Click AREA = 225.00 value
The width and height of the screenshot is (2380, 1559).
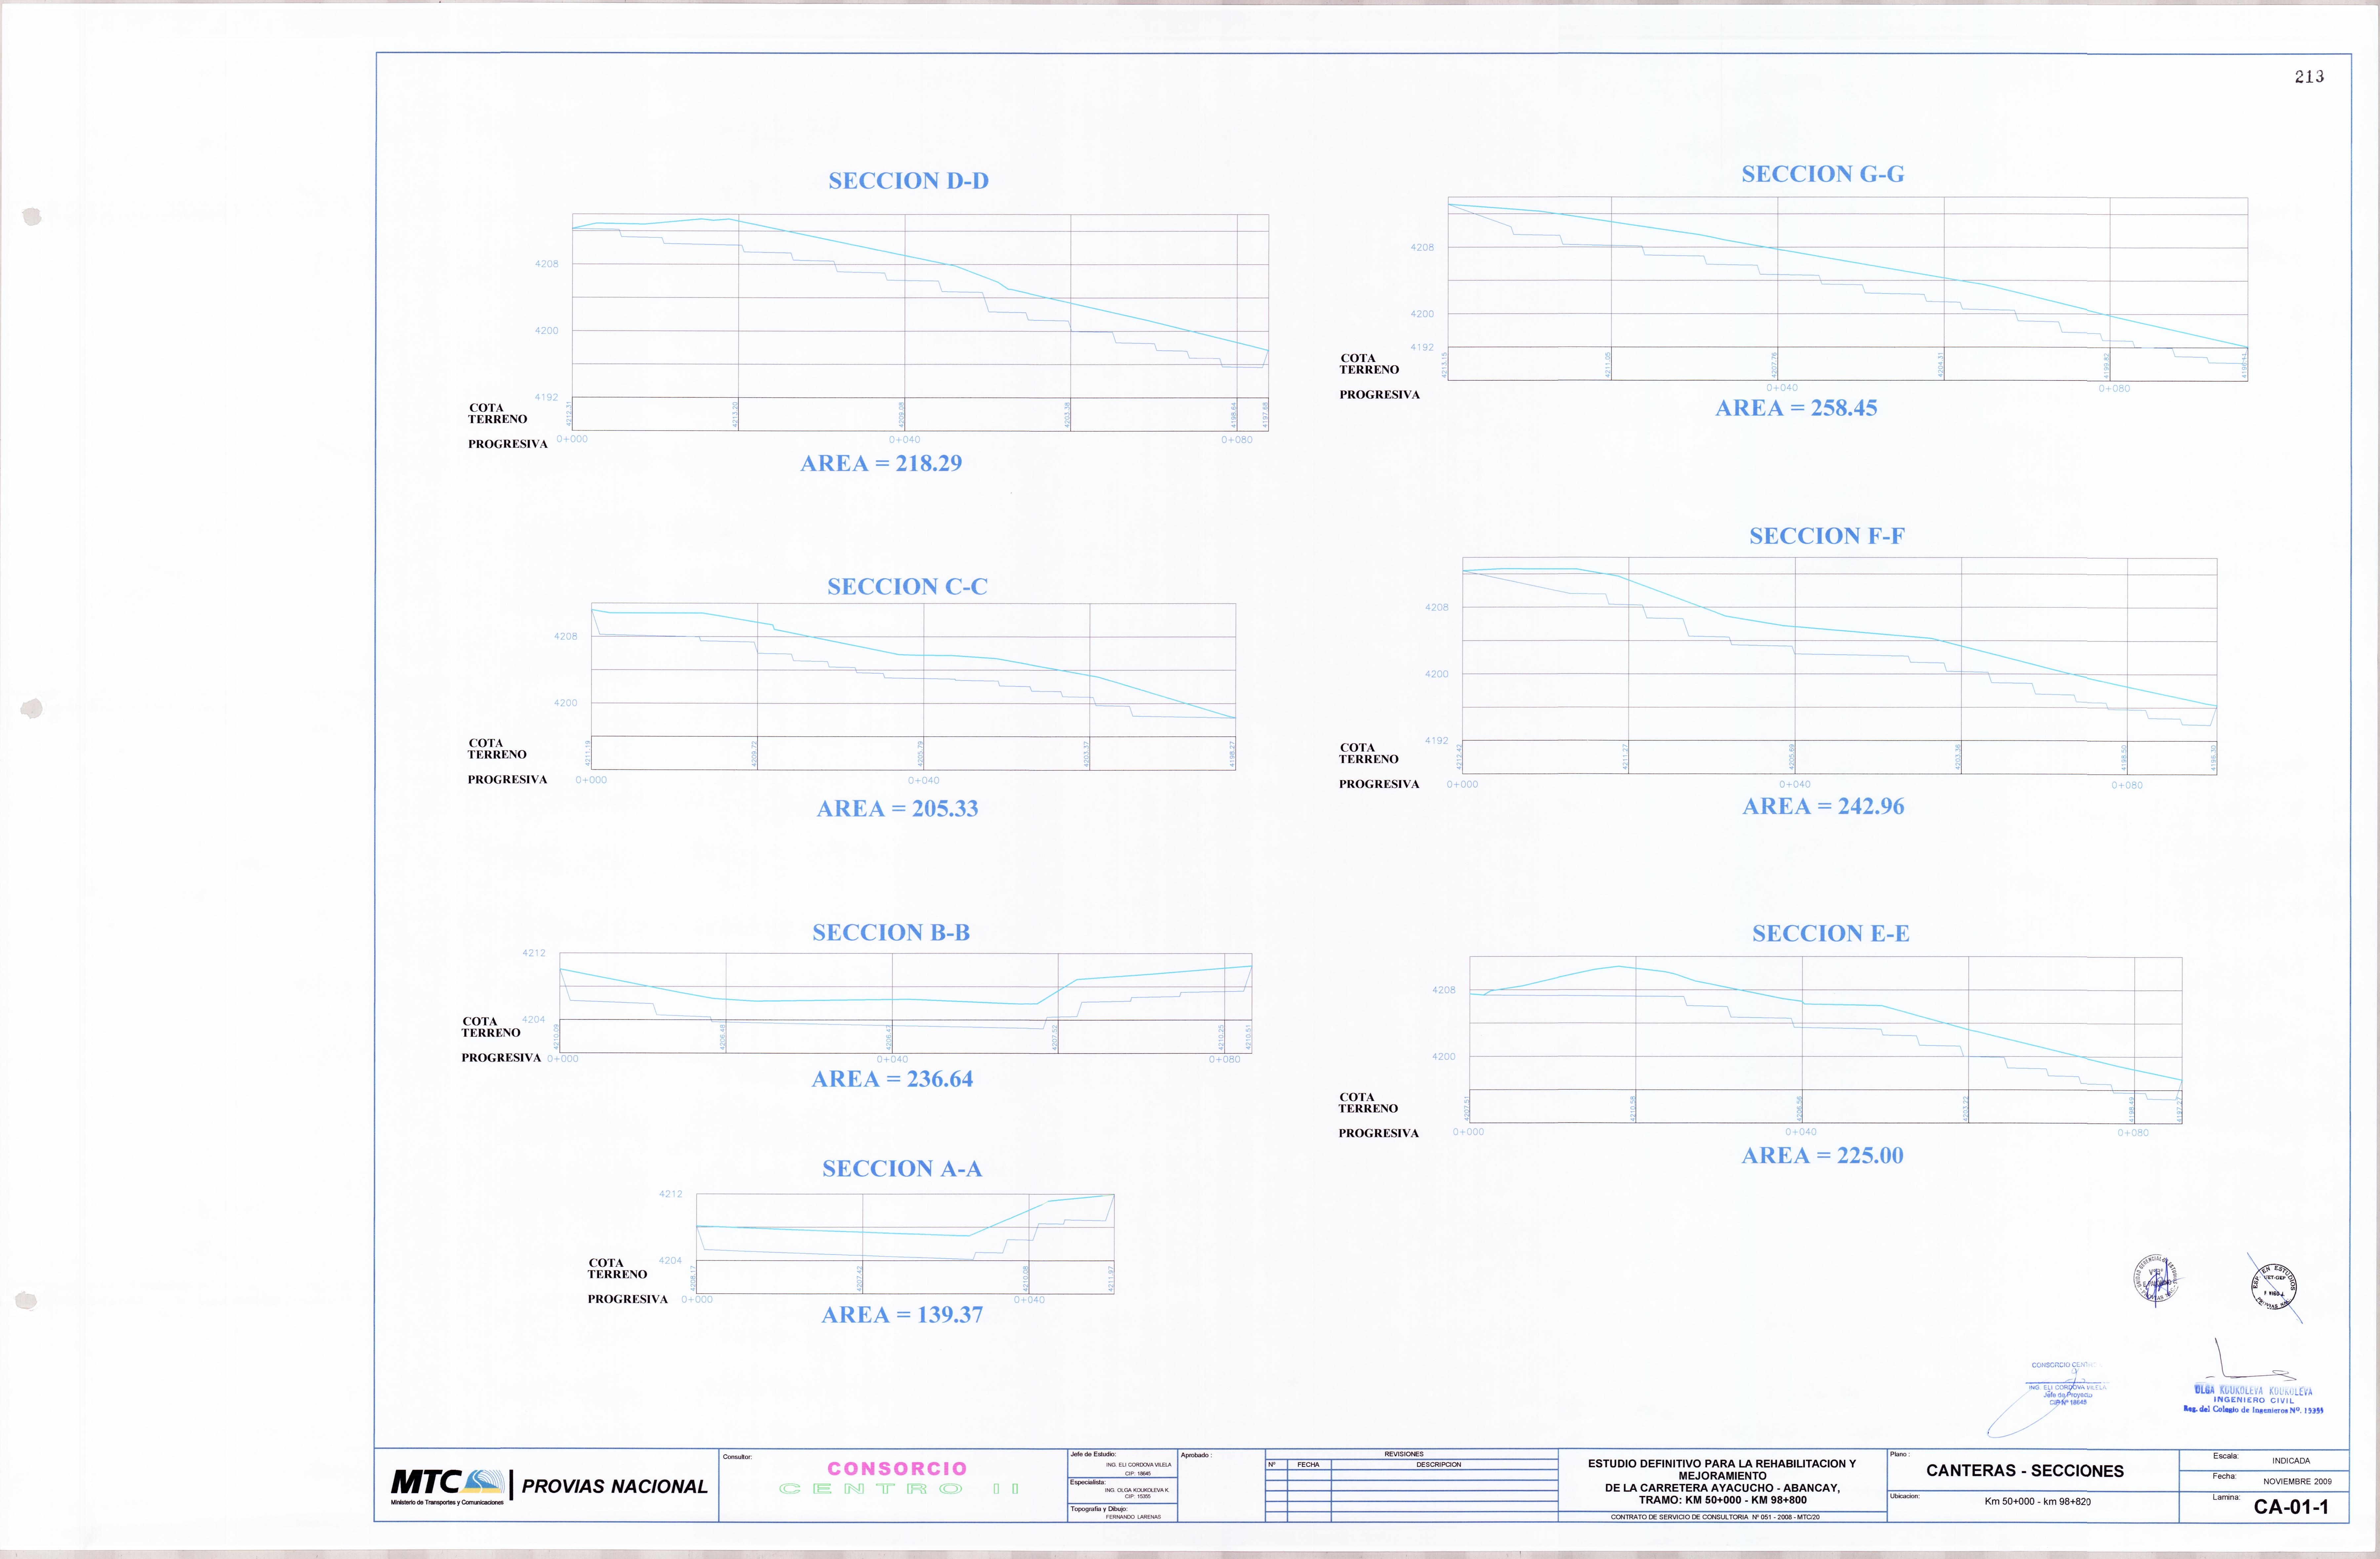[1822, 1156]
